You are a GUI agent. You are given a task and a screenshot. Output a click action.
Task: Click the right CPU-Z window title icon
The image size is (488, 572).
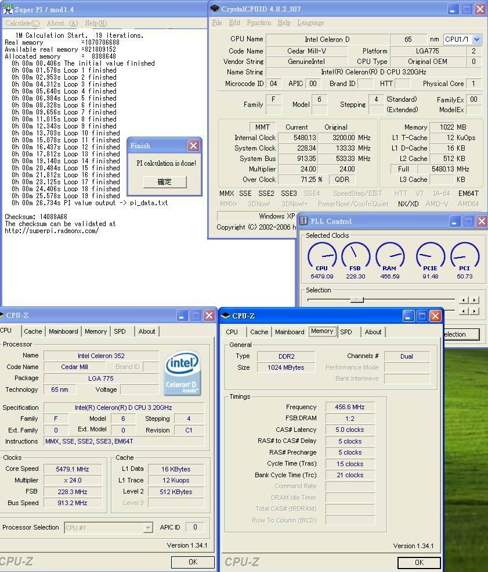pyautogui.click(x=226, y=316)
